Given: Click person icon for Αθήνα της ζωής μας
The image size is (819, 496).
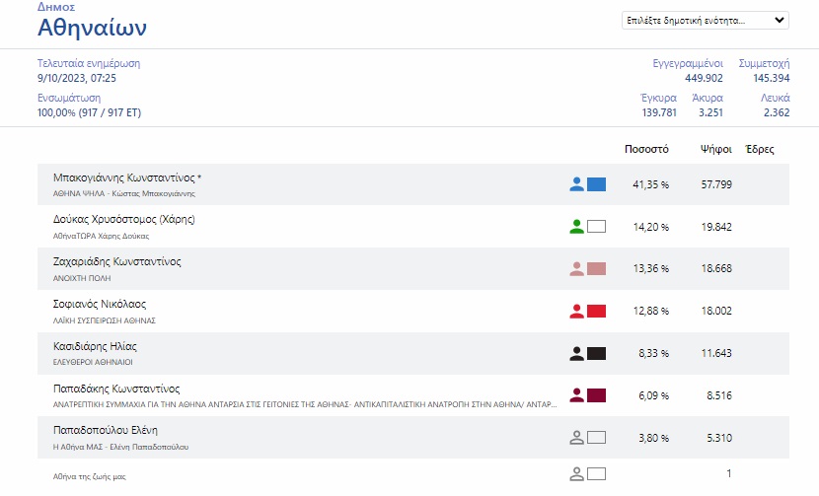Looking at the screenshot, I should 577,474.
